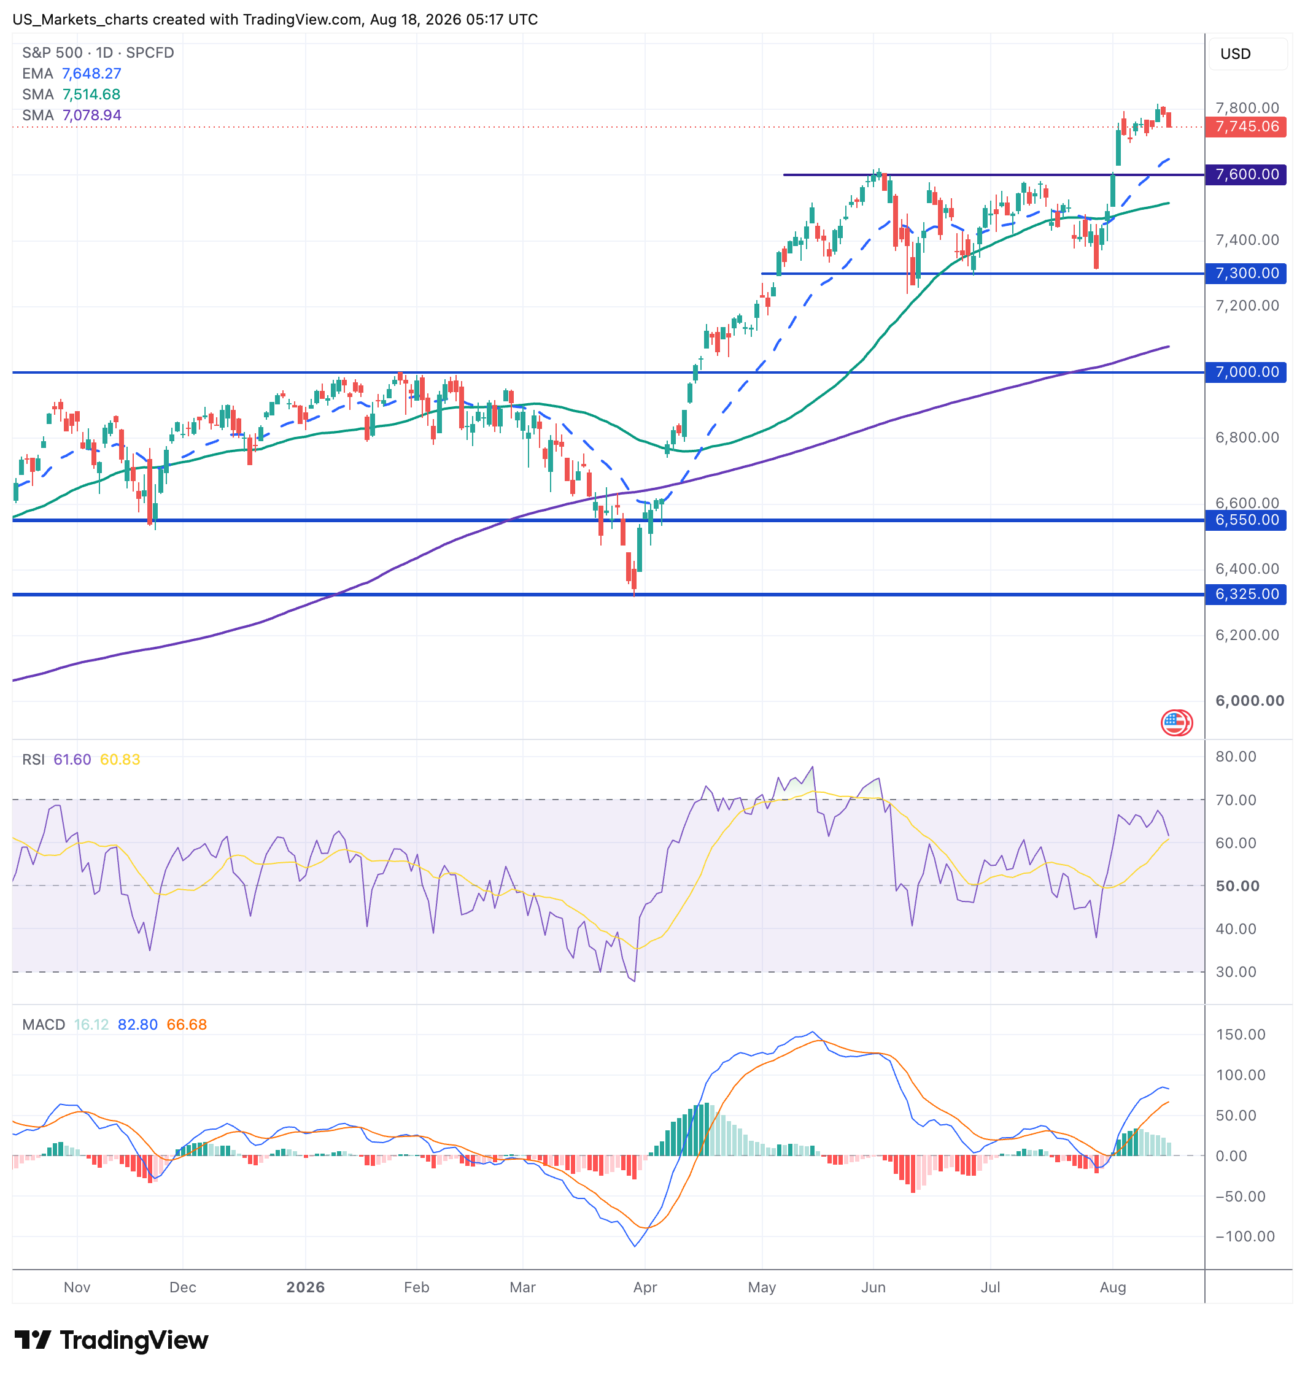1305x1377 pixels.
Task: Click 7,200.00 on the price scale
Action: 1247,306
